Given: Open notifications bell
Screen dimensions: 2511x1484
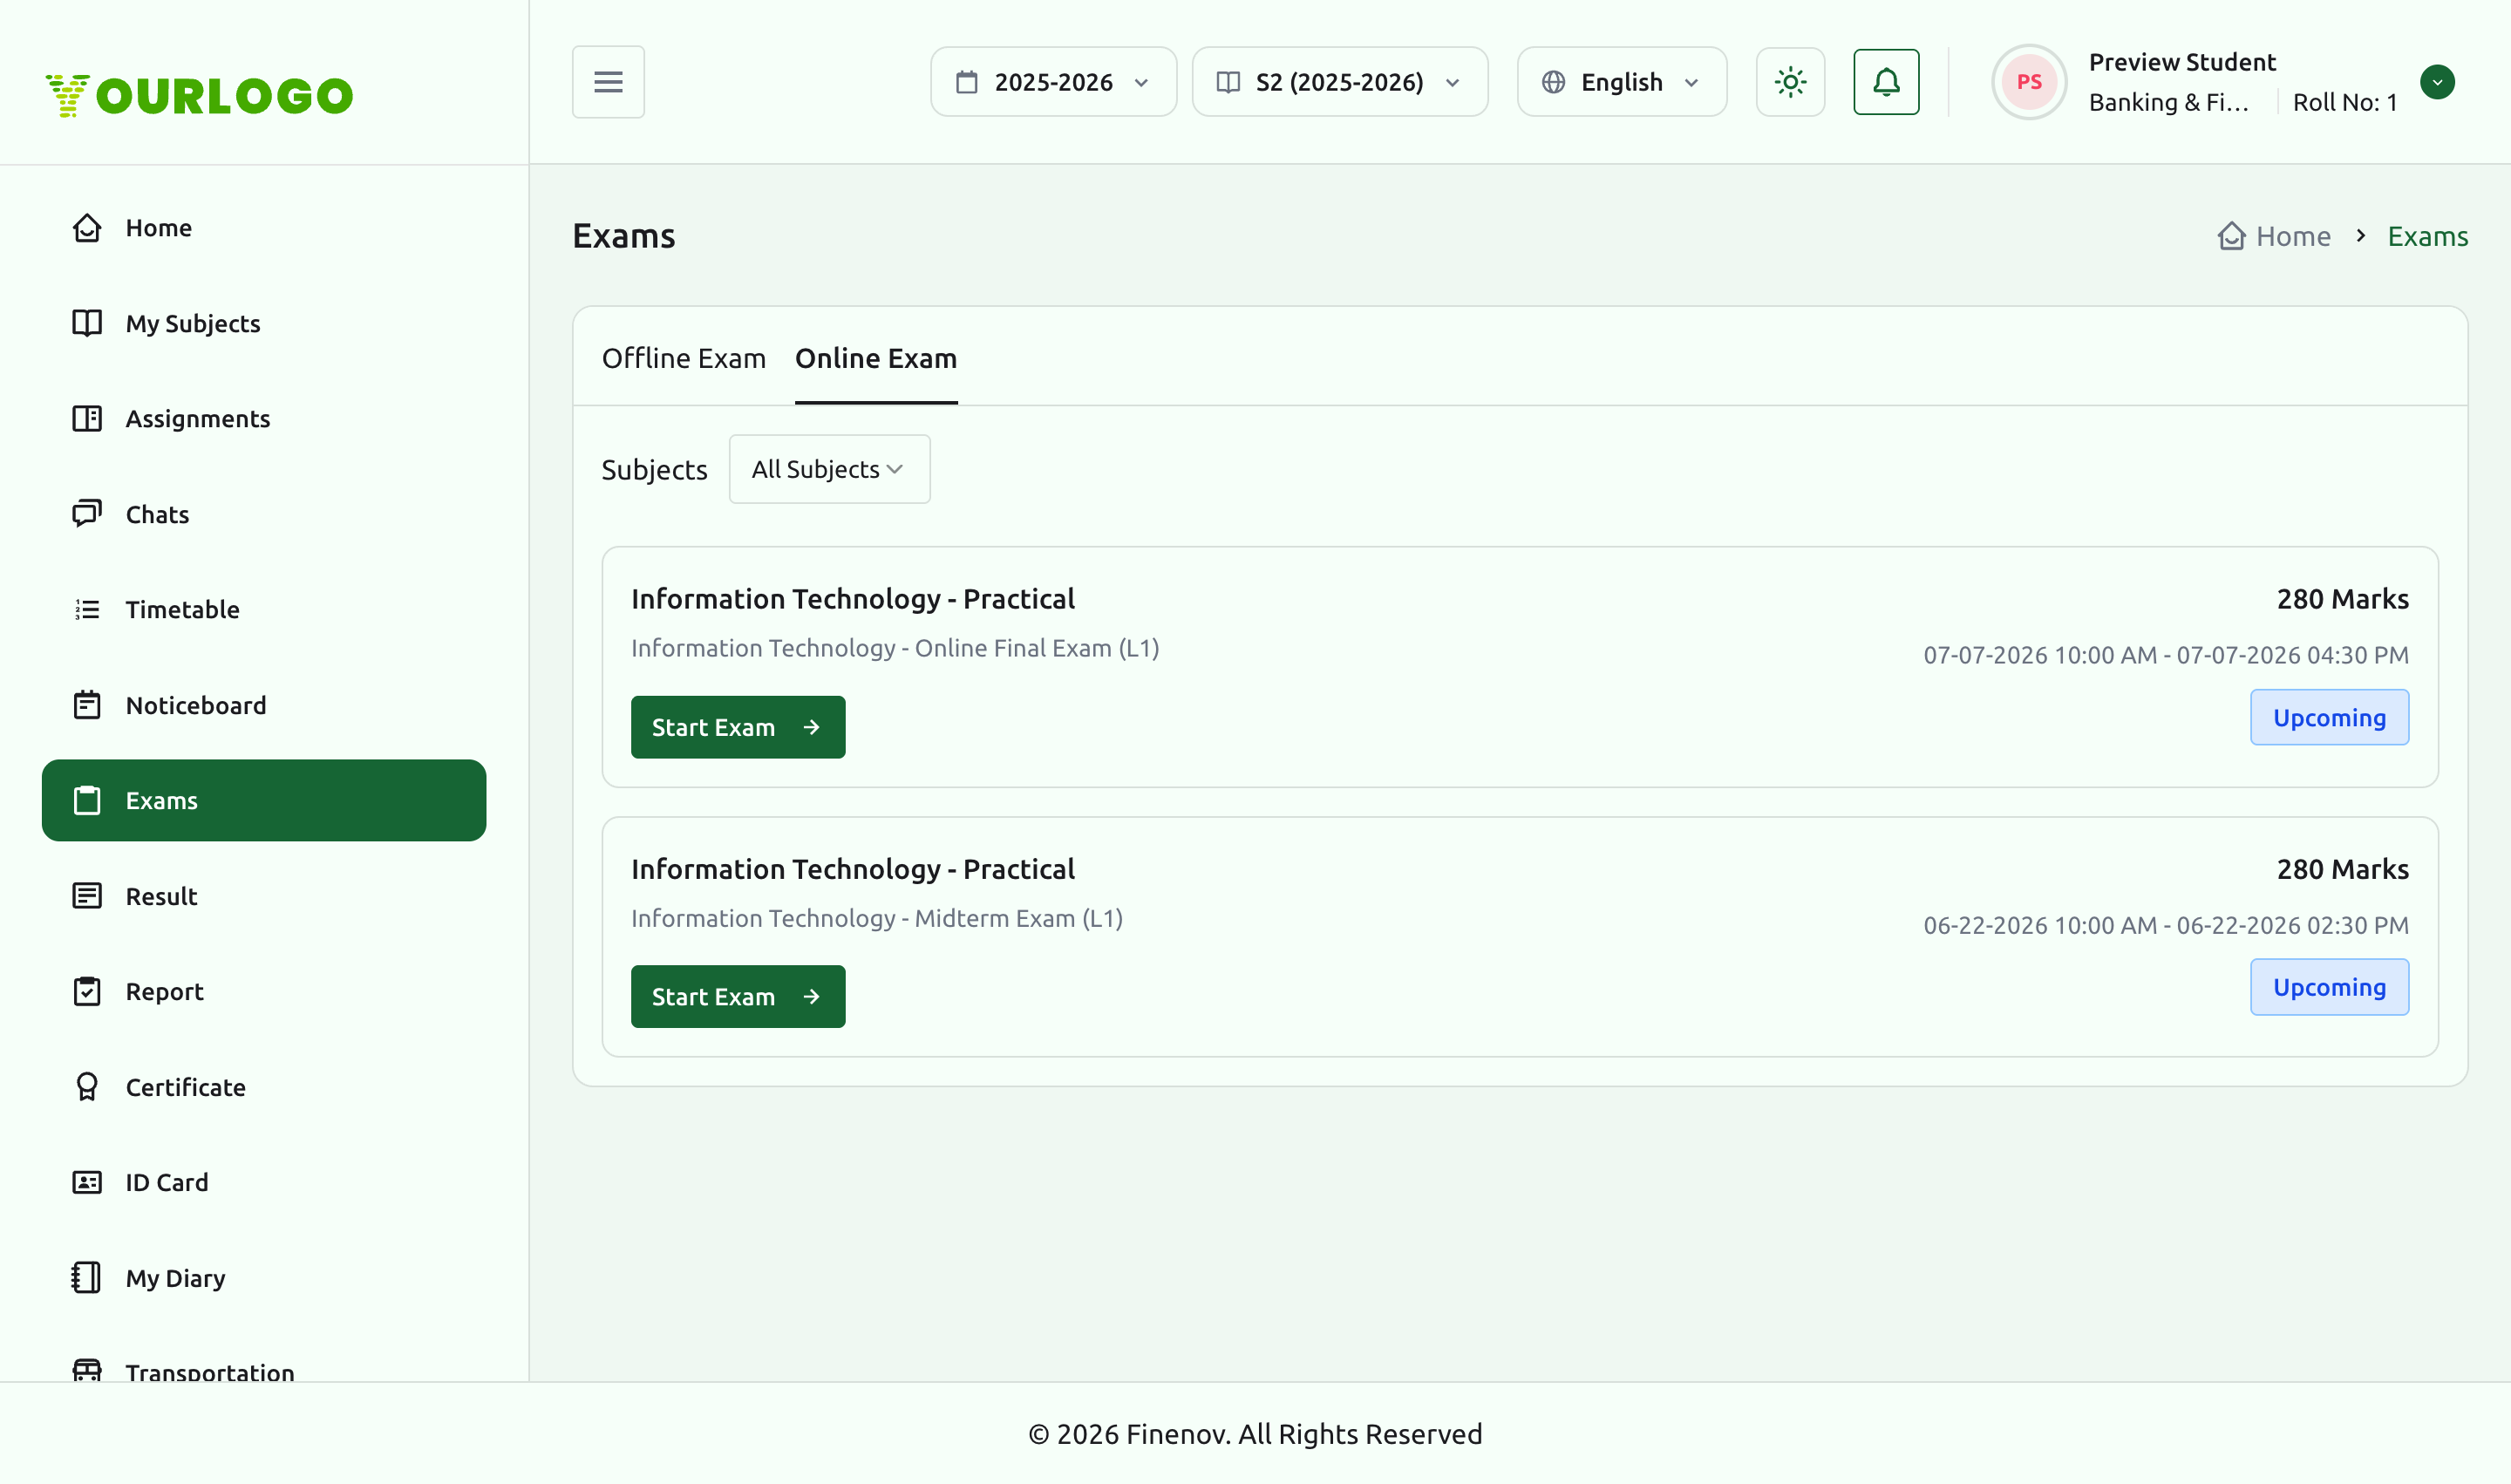Looking at the screenshot, I should pyautogui.click(x=1886, y=82).
